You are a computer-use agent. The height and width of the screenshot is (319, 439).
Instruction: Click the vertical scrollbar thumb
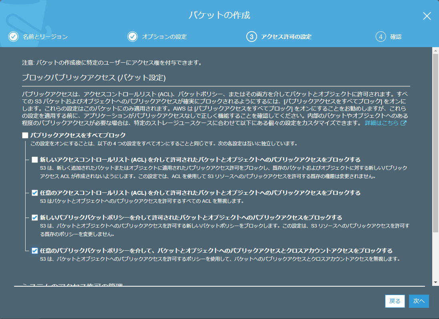tap(435, 143)
